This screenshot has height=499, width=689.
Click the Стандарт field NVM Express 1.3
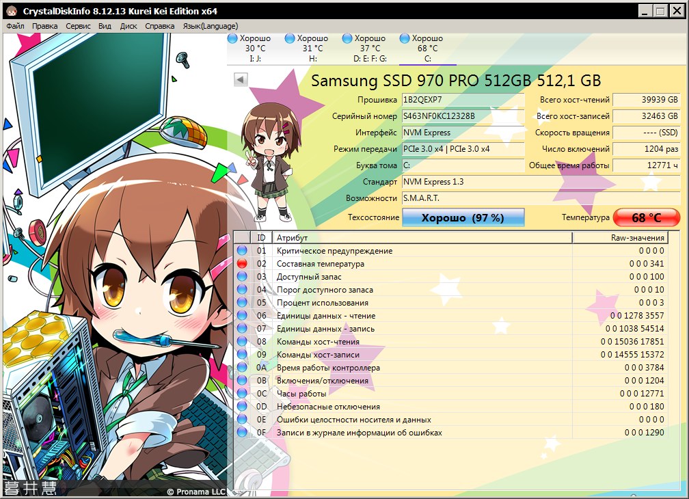tap(541, 182)
